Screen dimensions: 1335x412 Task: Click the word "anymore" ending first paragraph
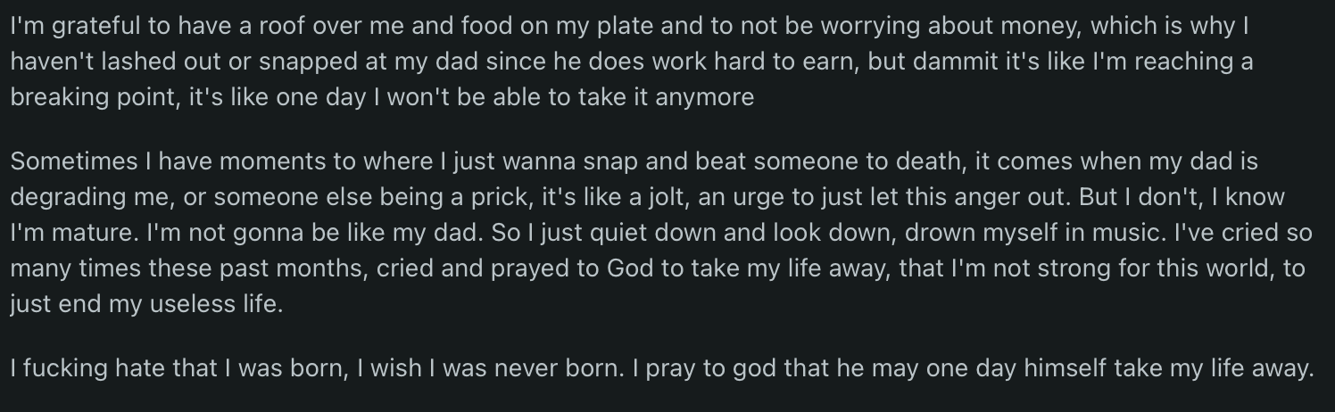tap(705, 96)
